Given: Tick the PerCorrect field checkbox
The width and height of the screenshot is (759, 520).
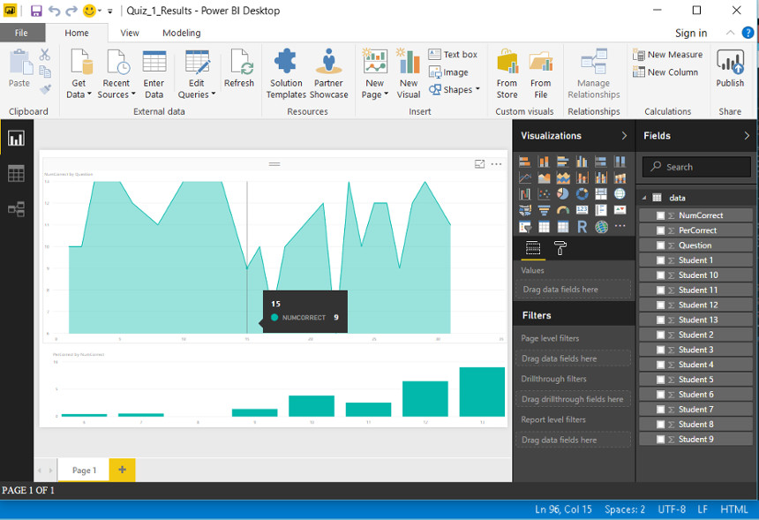Looking at the screenshot, I should coord(660,230).
